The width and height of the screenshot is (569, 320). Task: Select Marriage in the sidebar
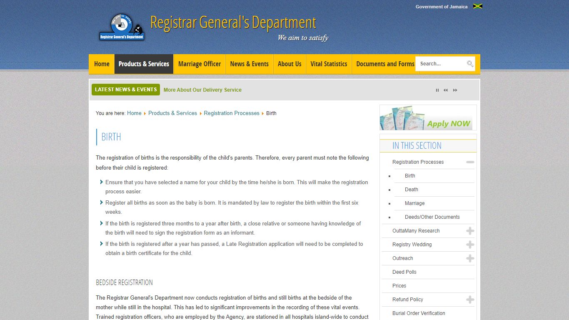pos(414,203)
